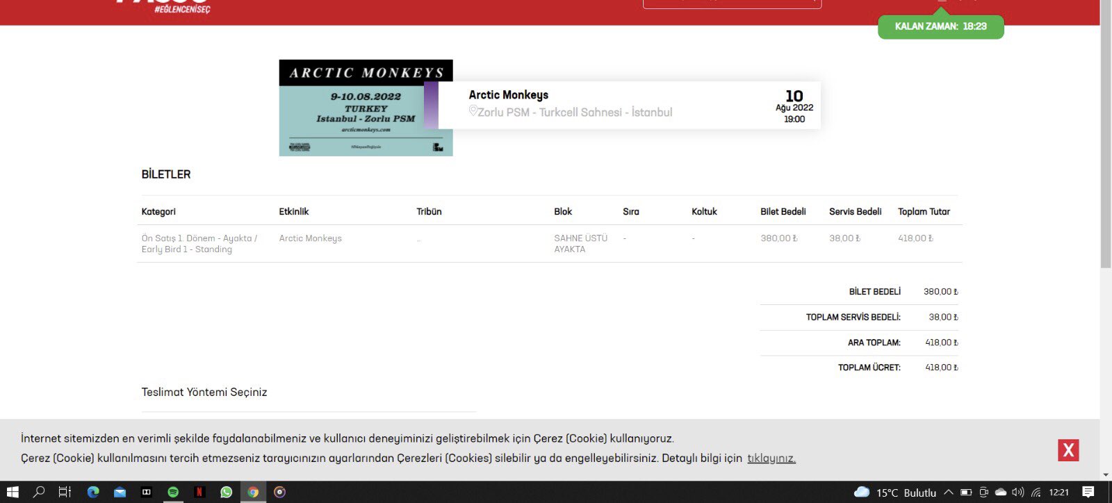Open the weather widget showing 15°C Bulutlu
Viewport: 1112px width, 503px height.
(x=895, y=492)
